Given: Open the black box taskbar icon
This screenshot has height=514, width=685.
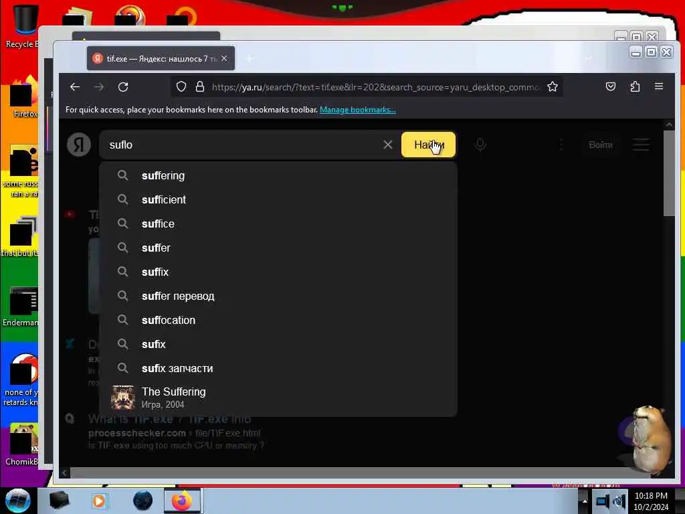Looking at the screenshot, I should click(x=59, y=501).
